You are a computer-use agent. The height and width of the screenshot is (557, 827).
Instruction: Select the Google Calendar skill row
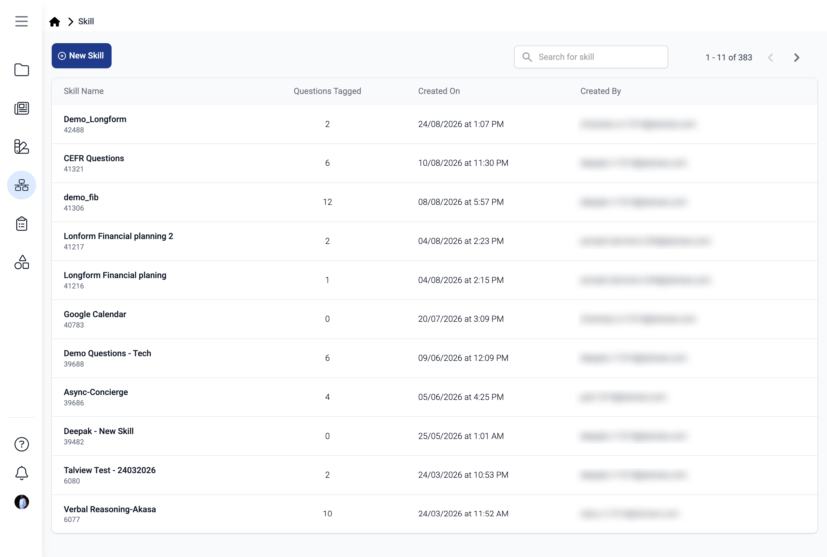435,319
